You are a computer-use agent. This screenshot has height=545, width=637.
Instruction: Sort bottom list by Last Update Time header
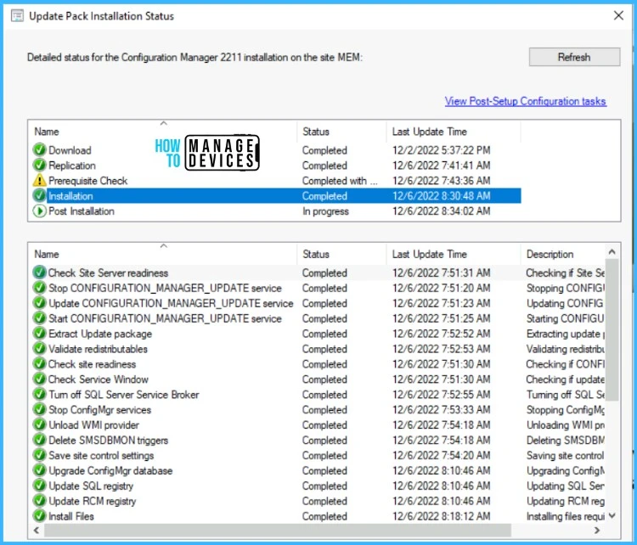tap(454, 254)
